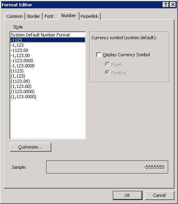The width and height of the screenshot is (178, 204).
Task: Go to the Hyperlink tab
Action: coord(90,16)
